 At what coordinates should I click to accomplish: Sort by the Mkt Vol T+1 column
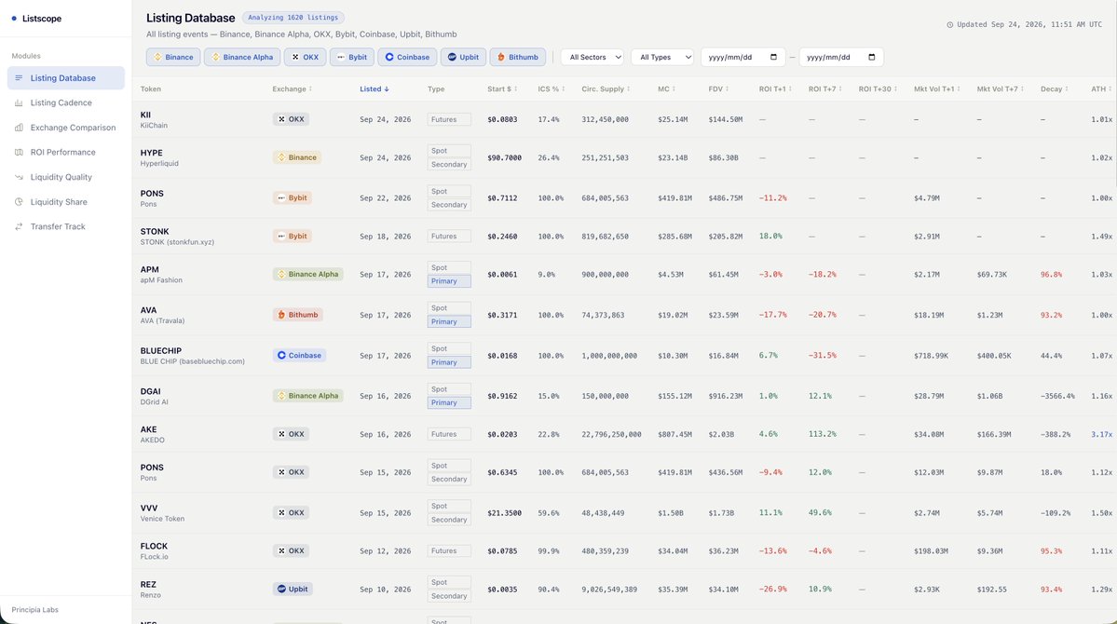(937, 89)
